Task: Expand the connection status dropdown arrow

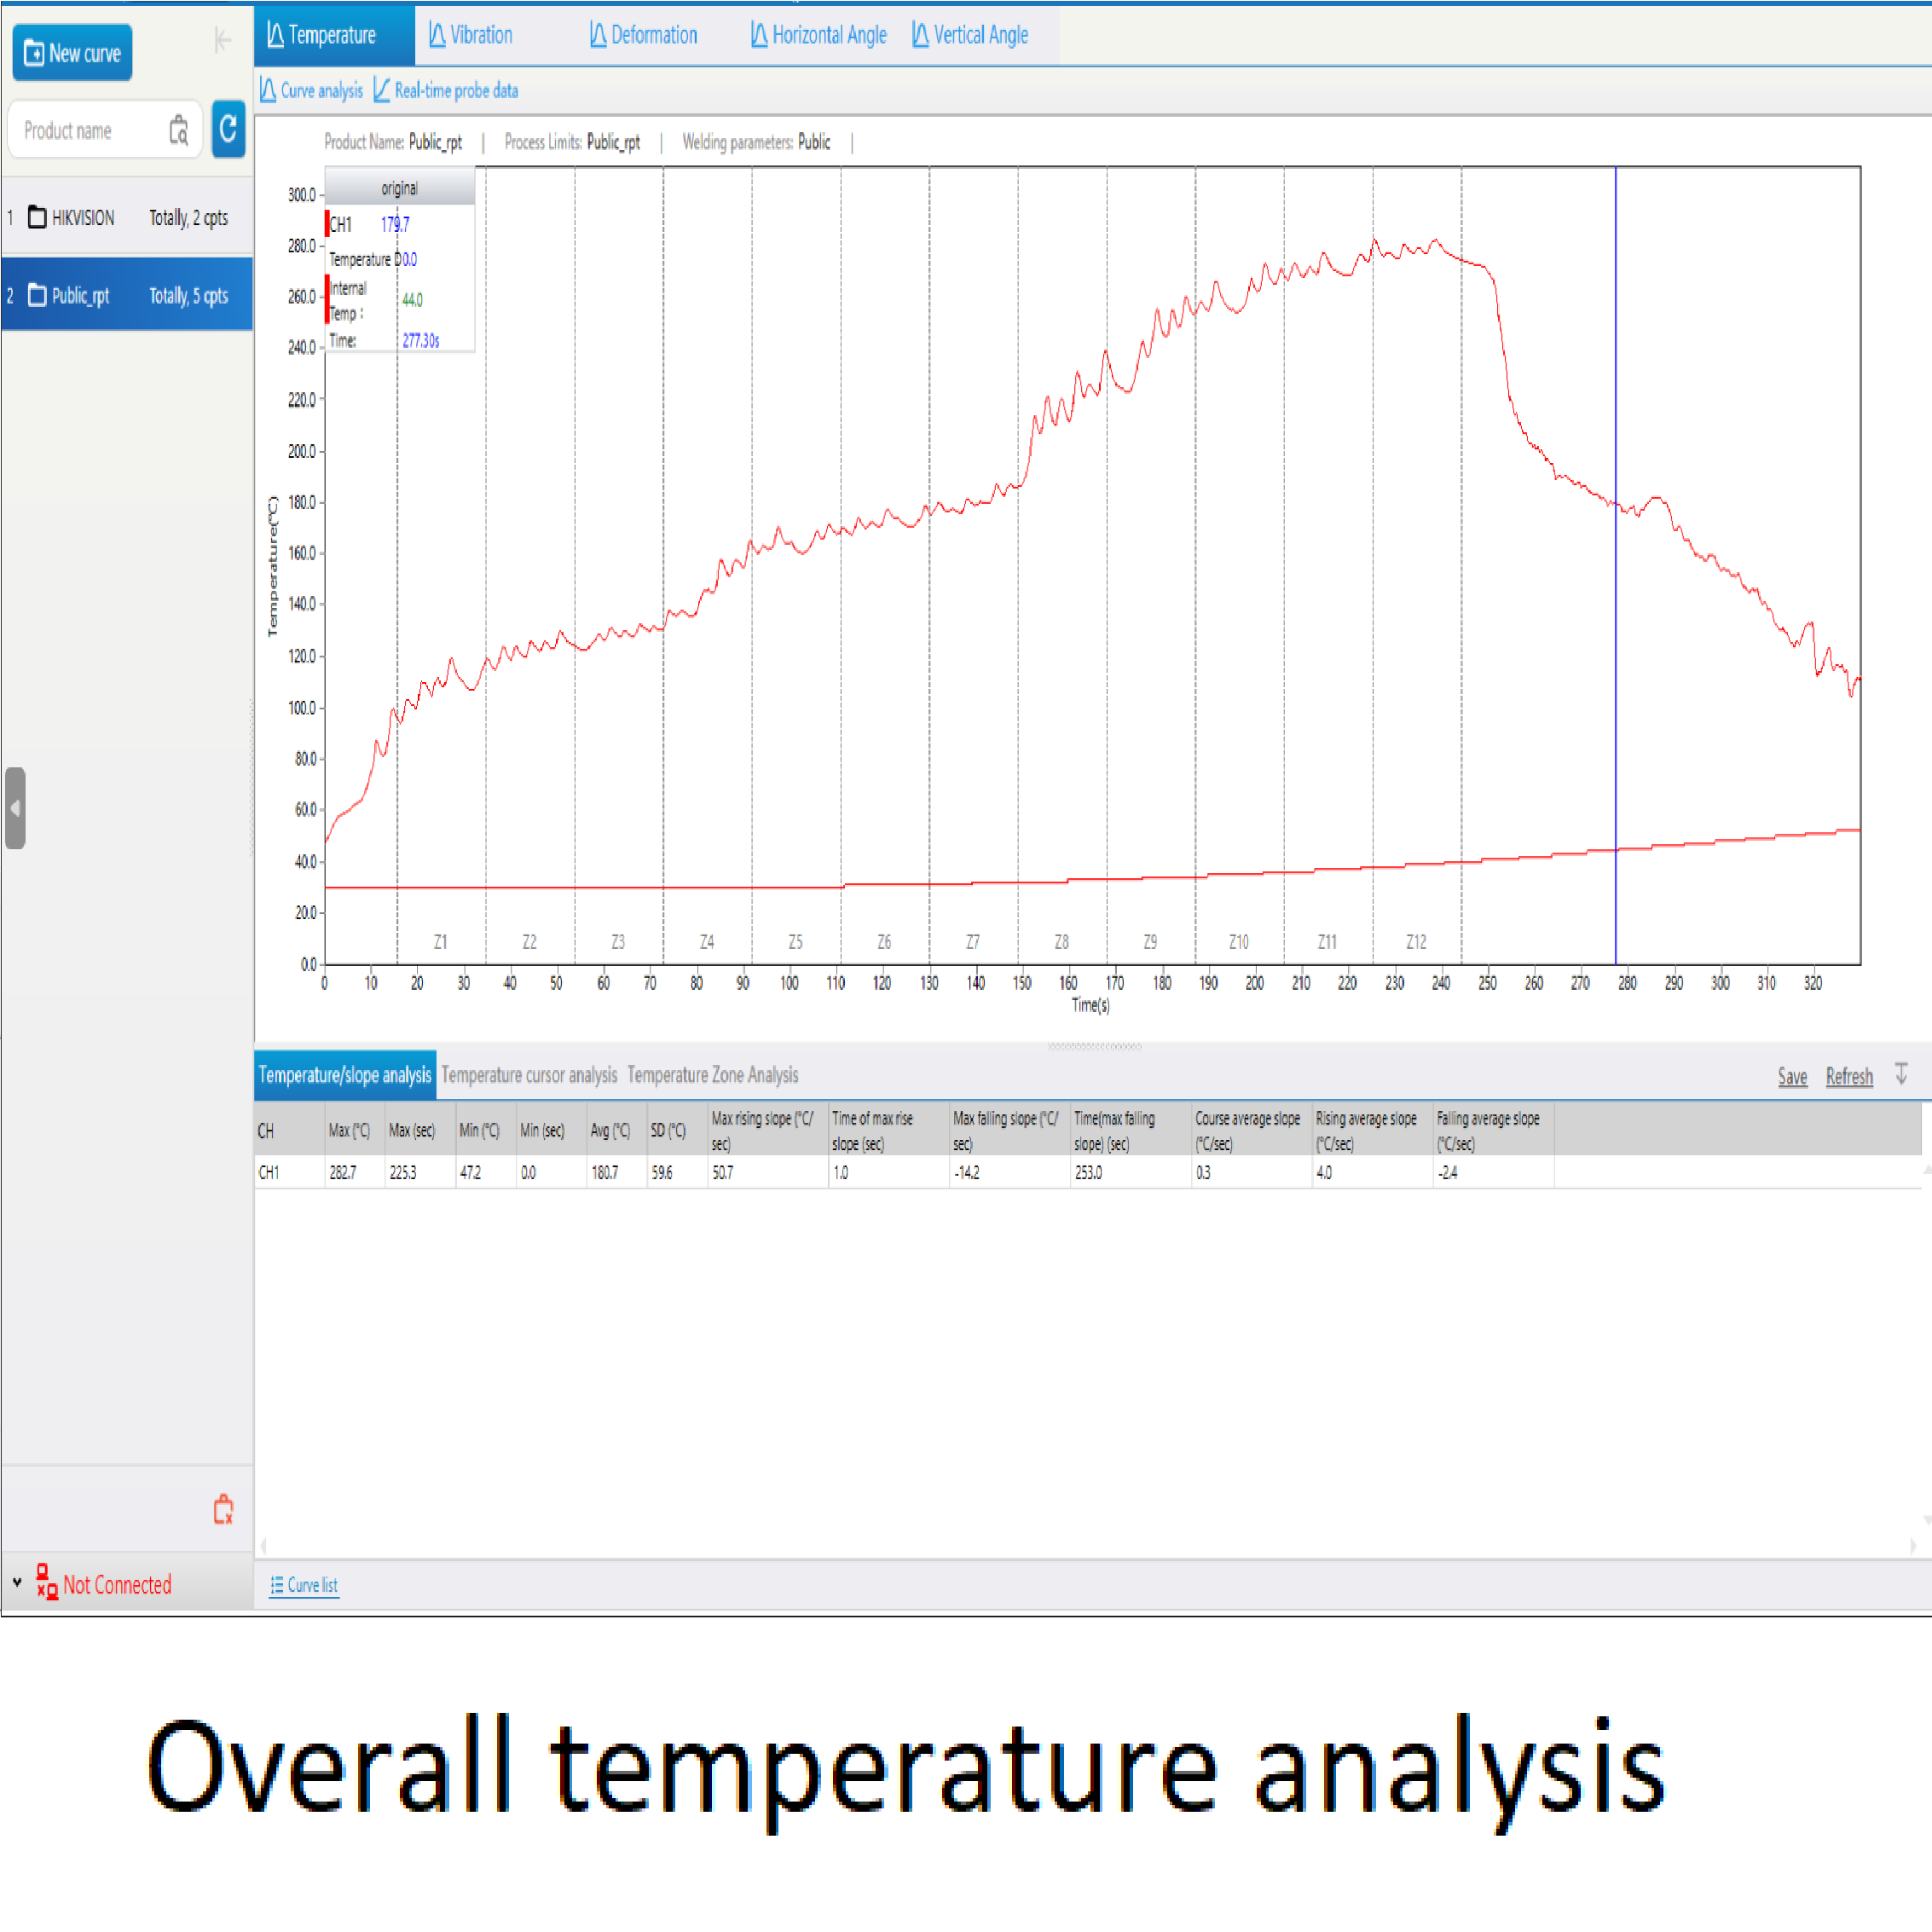Action: (17, 1583)
